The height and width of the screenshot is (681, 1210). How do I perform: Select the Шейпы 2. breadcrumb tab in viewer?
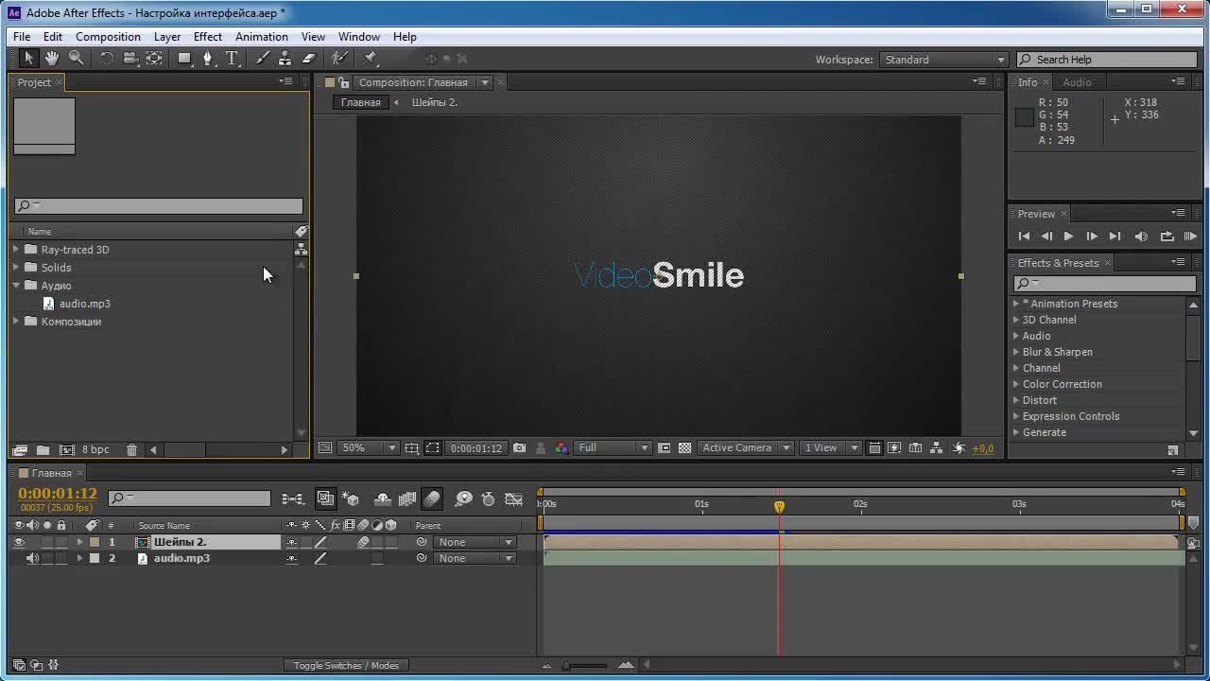[x=435, y=102]
